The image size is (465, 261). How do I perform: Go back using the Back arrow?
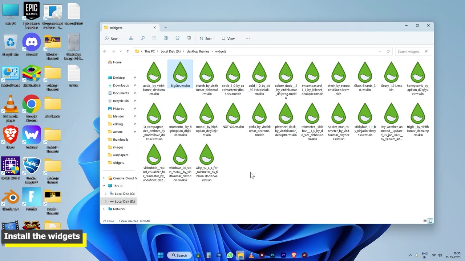tap(105, 51)
